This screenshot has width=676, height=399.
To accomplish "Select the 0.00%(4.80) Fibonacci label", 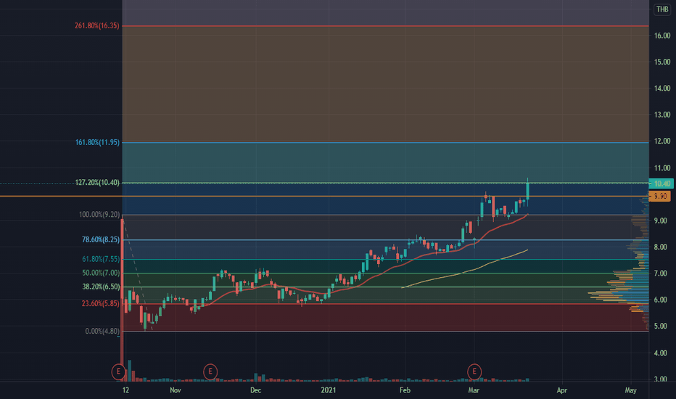I will pos(102,332).
